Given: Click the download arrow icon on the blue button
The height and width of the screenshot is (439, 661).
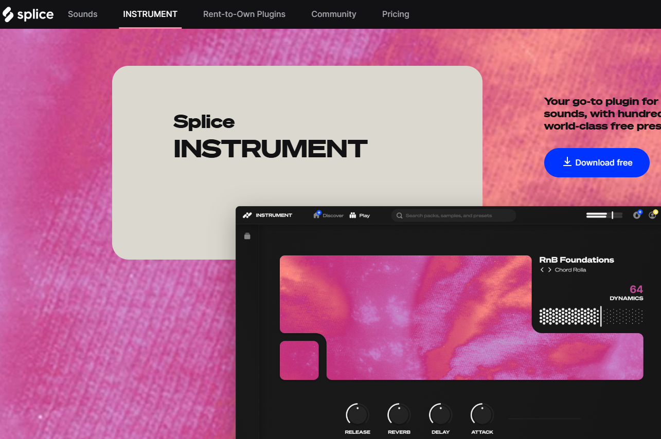Looking at the screenshot, I should tap(567, 161).
